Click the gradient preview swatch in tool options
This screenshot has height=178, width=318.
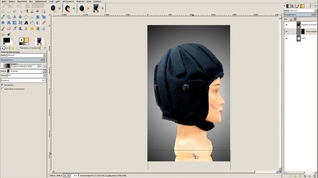[x=5, y=66]
